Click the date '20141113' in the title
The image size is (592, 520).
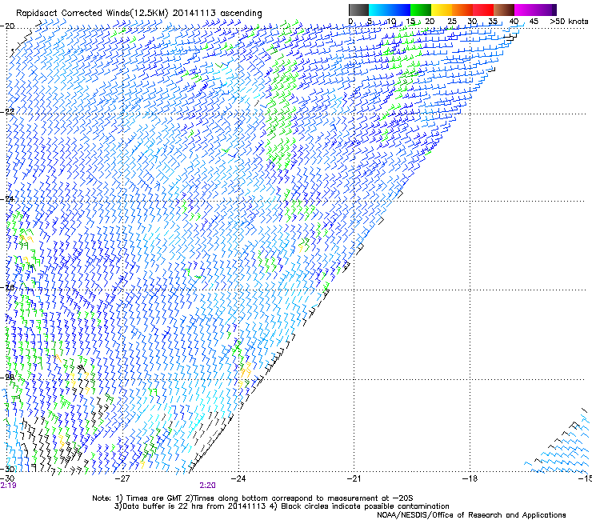194,13
